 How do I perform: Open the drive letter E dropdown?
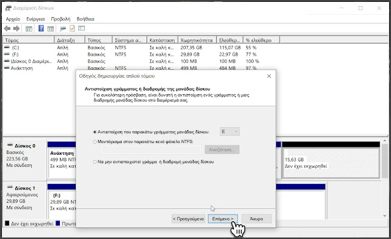pyautogui.click(x=230, y=131)
